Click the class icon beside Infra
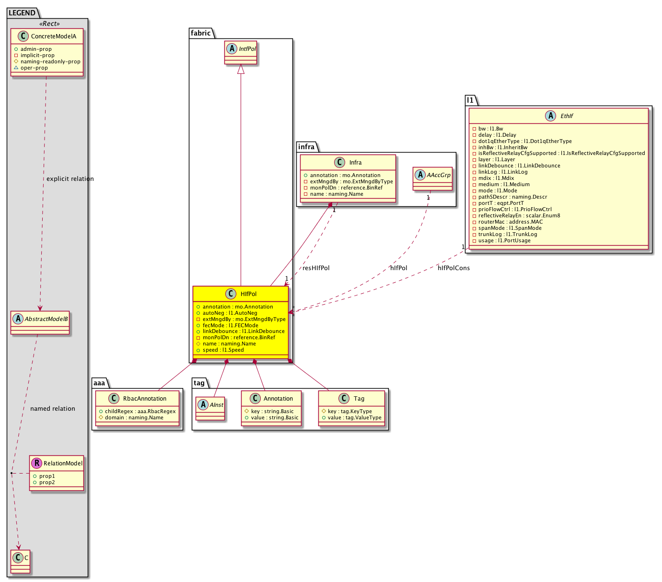 tap(339, 162)
